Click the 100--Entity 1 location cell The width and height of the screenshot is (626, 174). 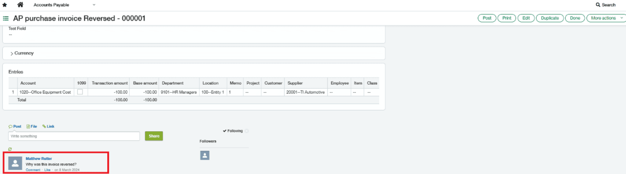click(x=213, y=92)
